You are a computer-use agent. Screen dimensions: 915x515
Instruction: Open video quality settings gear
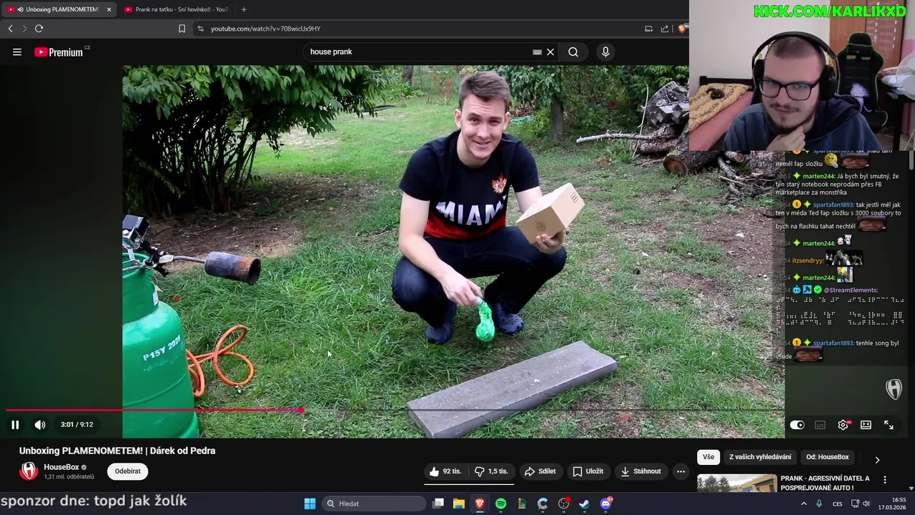pyautogui.click(x=844, y=425)
